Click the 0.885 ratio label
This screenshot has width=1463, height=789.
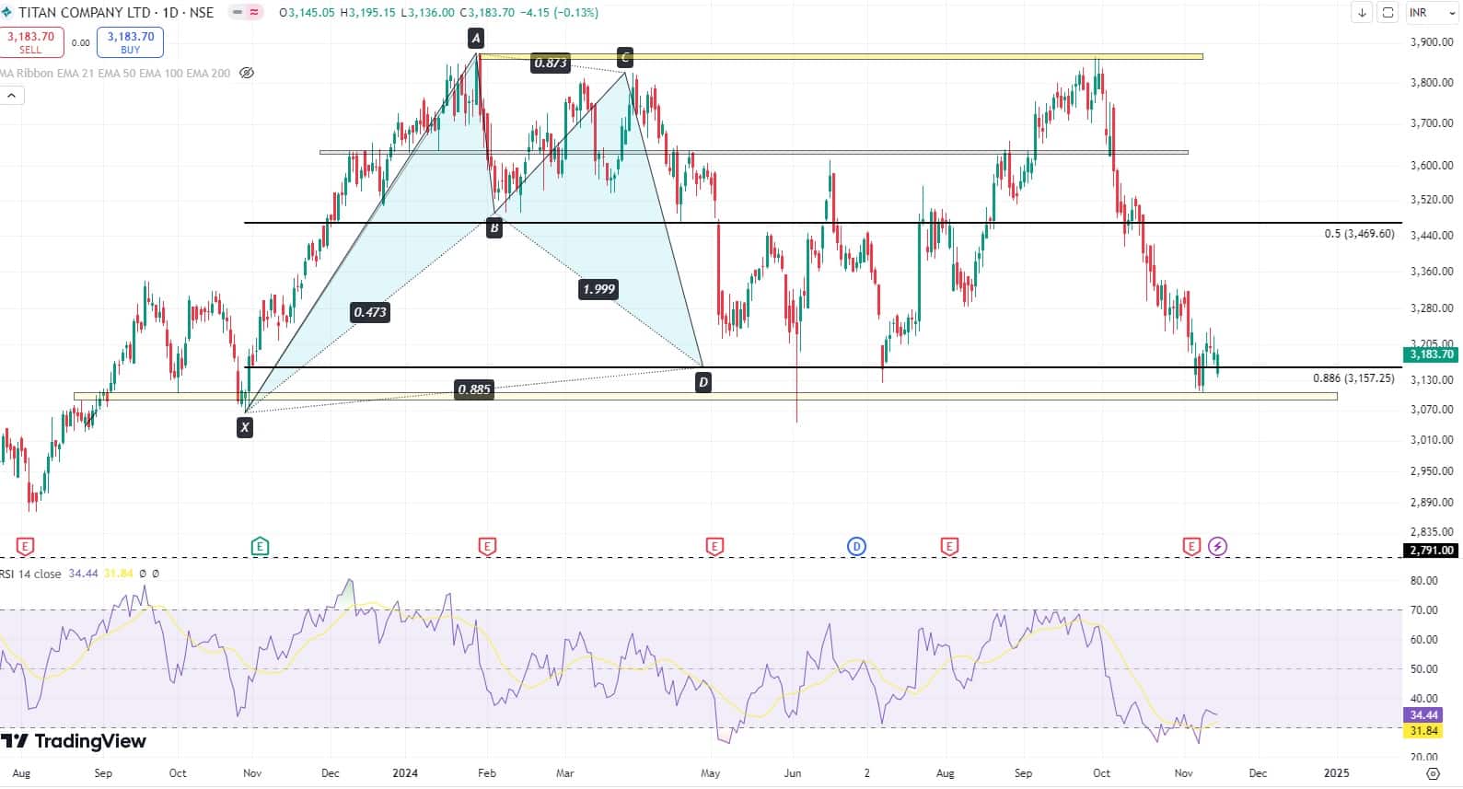pyautogui.click(x=474, y=389)
